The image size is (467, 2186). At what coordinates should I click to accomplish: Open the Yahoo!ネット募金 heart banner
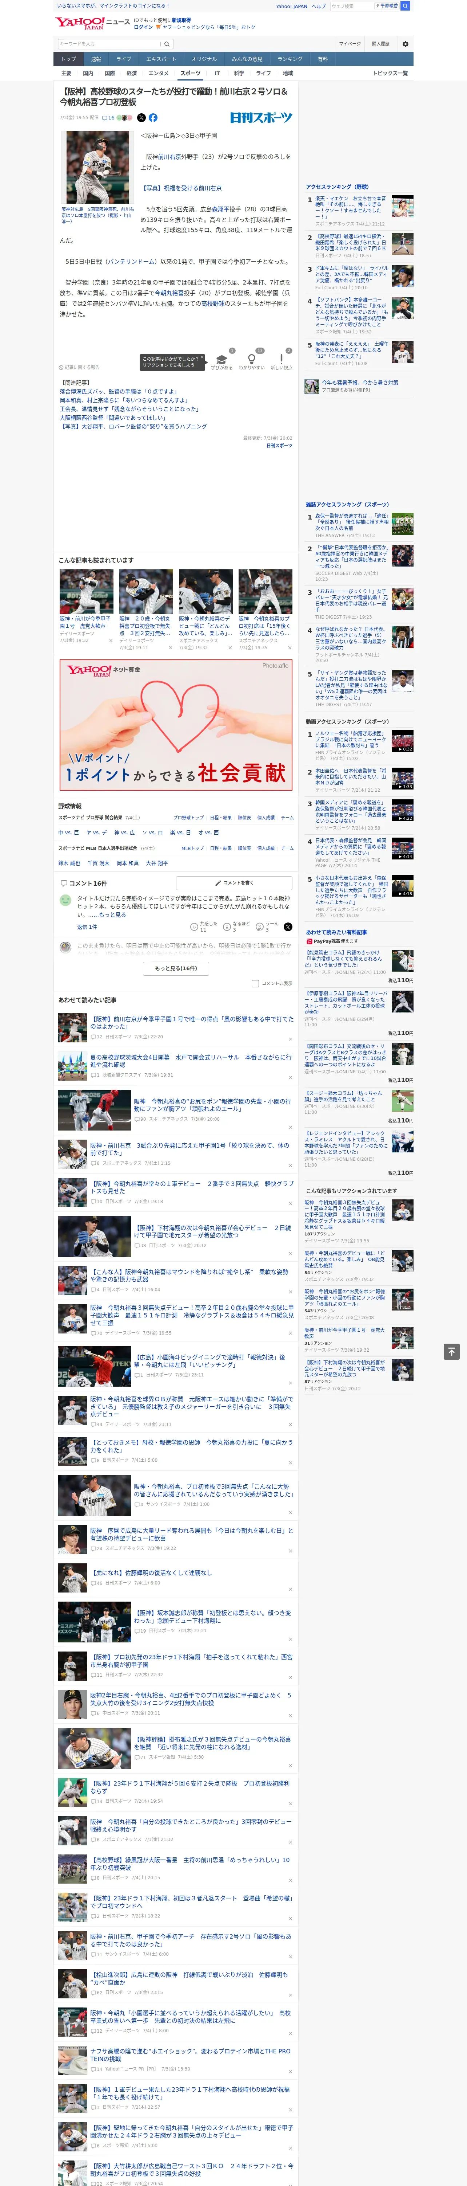click(x=176, y=724)
